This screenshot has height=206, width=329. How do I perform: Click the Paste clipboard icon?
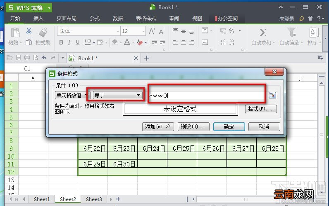point(15,32)
